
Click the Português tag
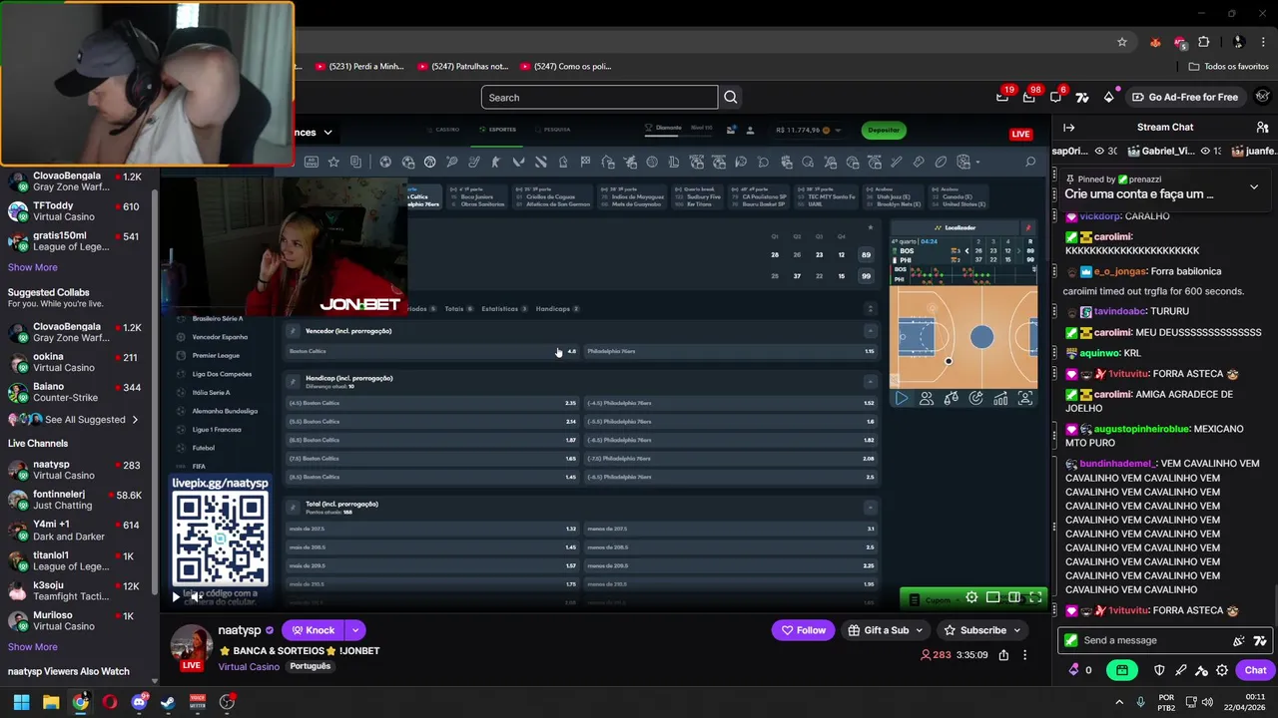coord(311,666)
